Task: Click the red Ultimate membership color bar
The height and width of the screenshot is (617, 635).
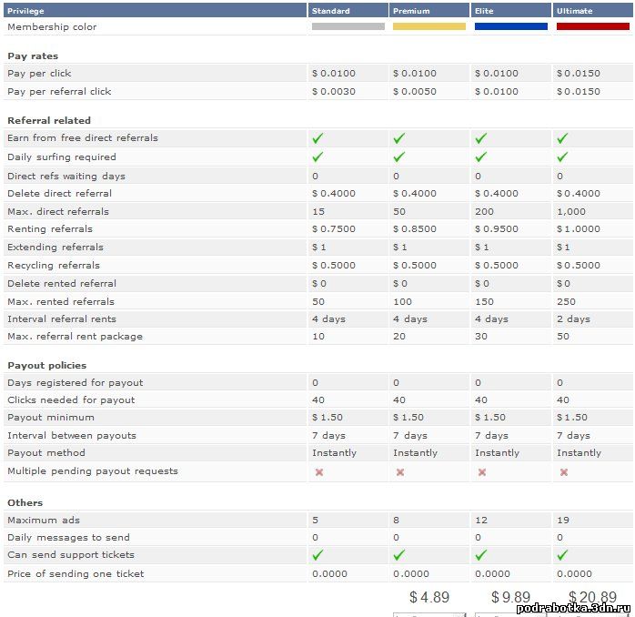Action: point(593,26)
